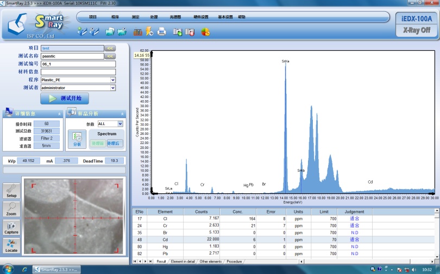Viewport: 440px width, 274px height.
Task: Click the 分析 analysis icon button
Action: tap(77, 139)
